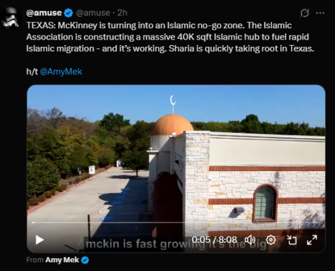Image resolution: width=335 pixels, height=271 pixels.
Task: Open the @AmyMek mention link
Action: pyautogui.click(x=61, y=72)
